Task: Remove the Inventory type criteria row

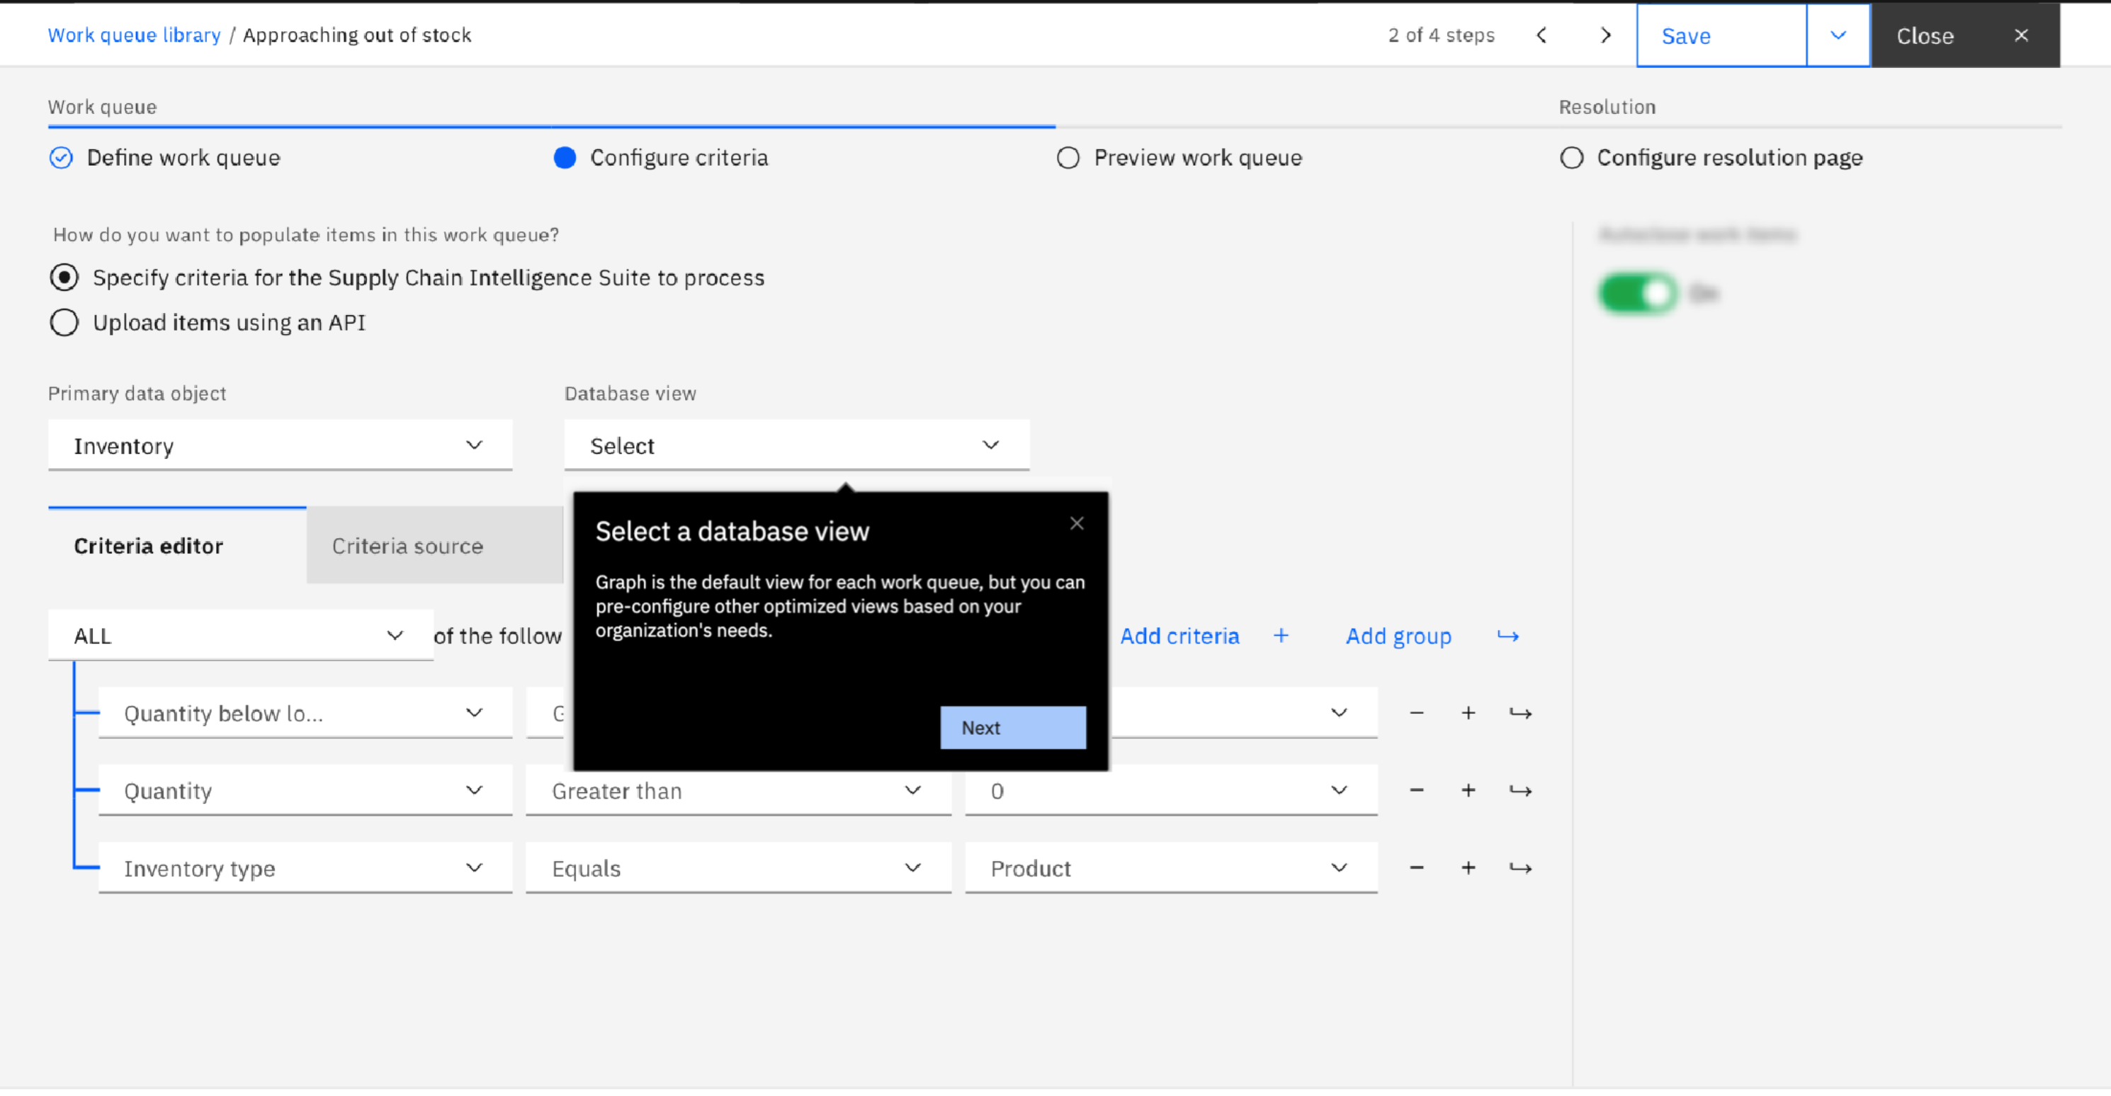Action: tap(1416, 868)
